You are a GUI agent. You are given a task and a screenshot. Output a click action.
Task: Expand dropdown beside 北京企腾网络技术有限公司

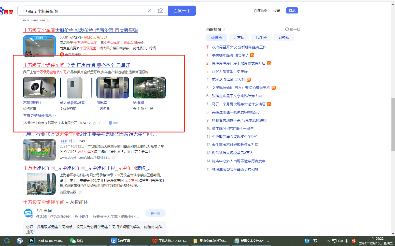coord(94,123)
